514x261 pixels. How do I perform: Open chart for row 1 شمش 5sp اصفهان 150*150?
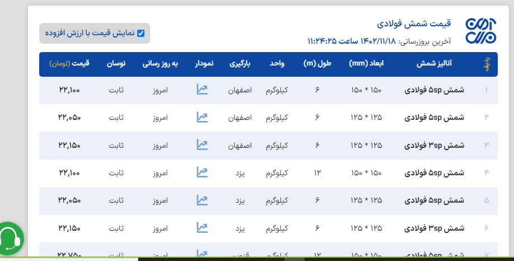click(202, 90)
